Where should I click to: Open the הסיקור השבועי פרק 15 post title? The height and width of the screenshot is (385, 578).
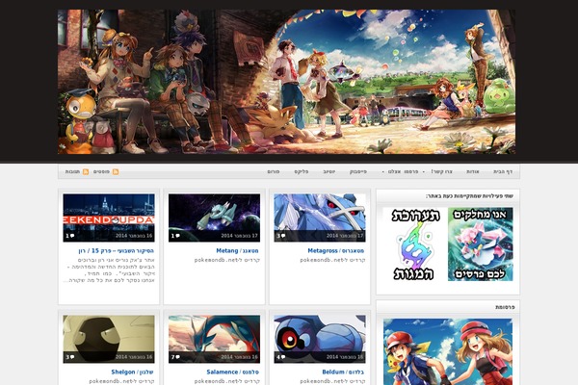(x=117, y=251)
